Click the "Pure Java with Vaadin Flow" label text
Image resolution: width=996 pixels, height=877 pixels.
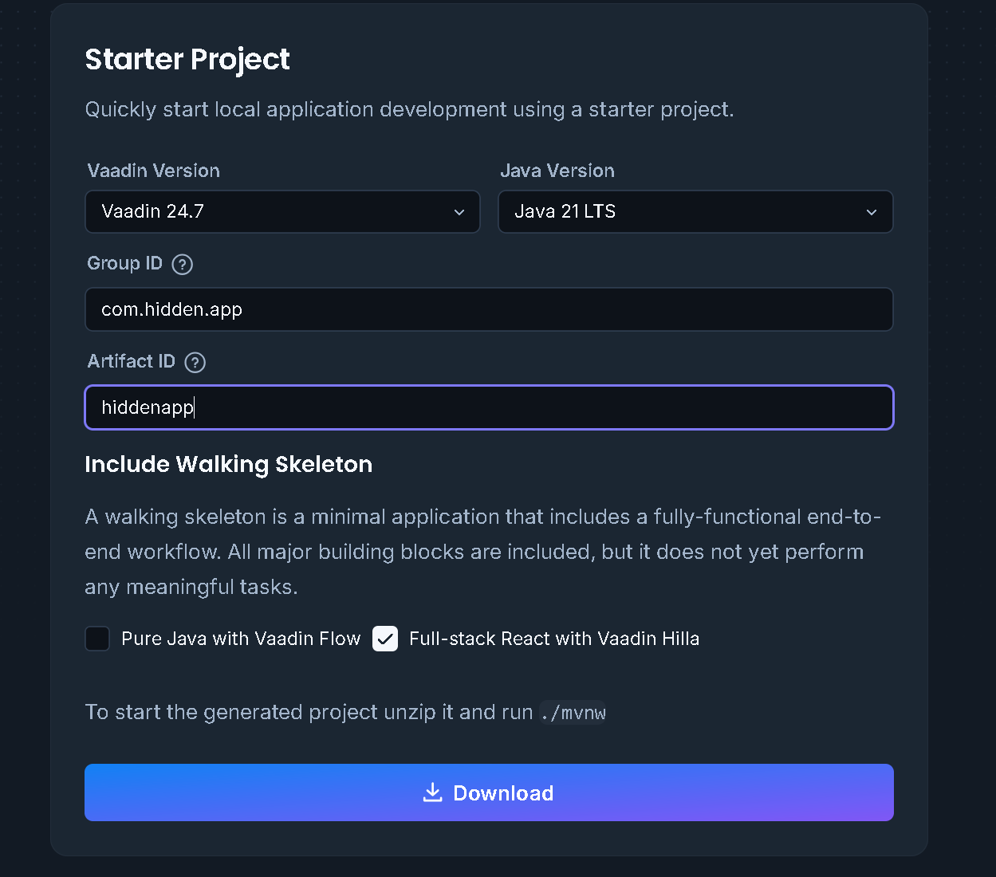coord(241,639)
